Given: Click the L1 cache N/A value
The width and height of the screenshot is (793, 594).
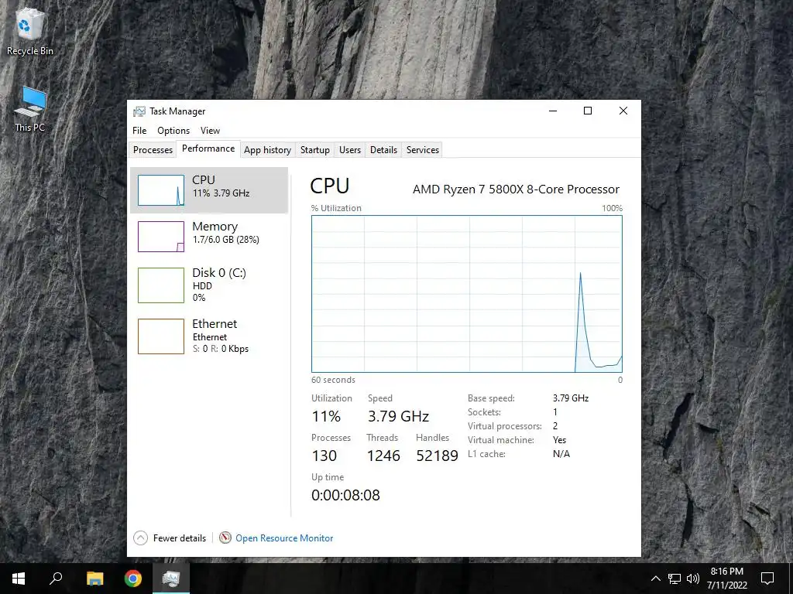Looking at the screenshot, I should 561,453.
